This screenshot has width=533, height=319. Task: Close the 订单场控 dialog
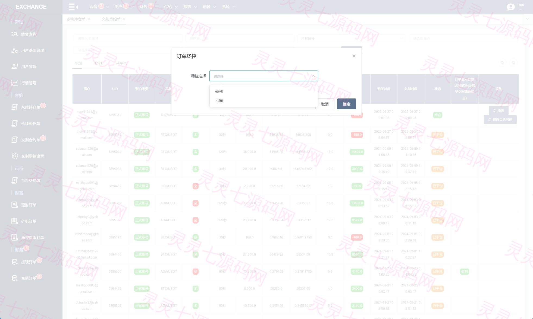coord(354,56)
